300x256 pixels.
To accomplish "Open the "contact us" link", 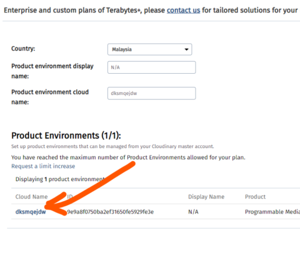I will tap(183, 10).
